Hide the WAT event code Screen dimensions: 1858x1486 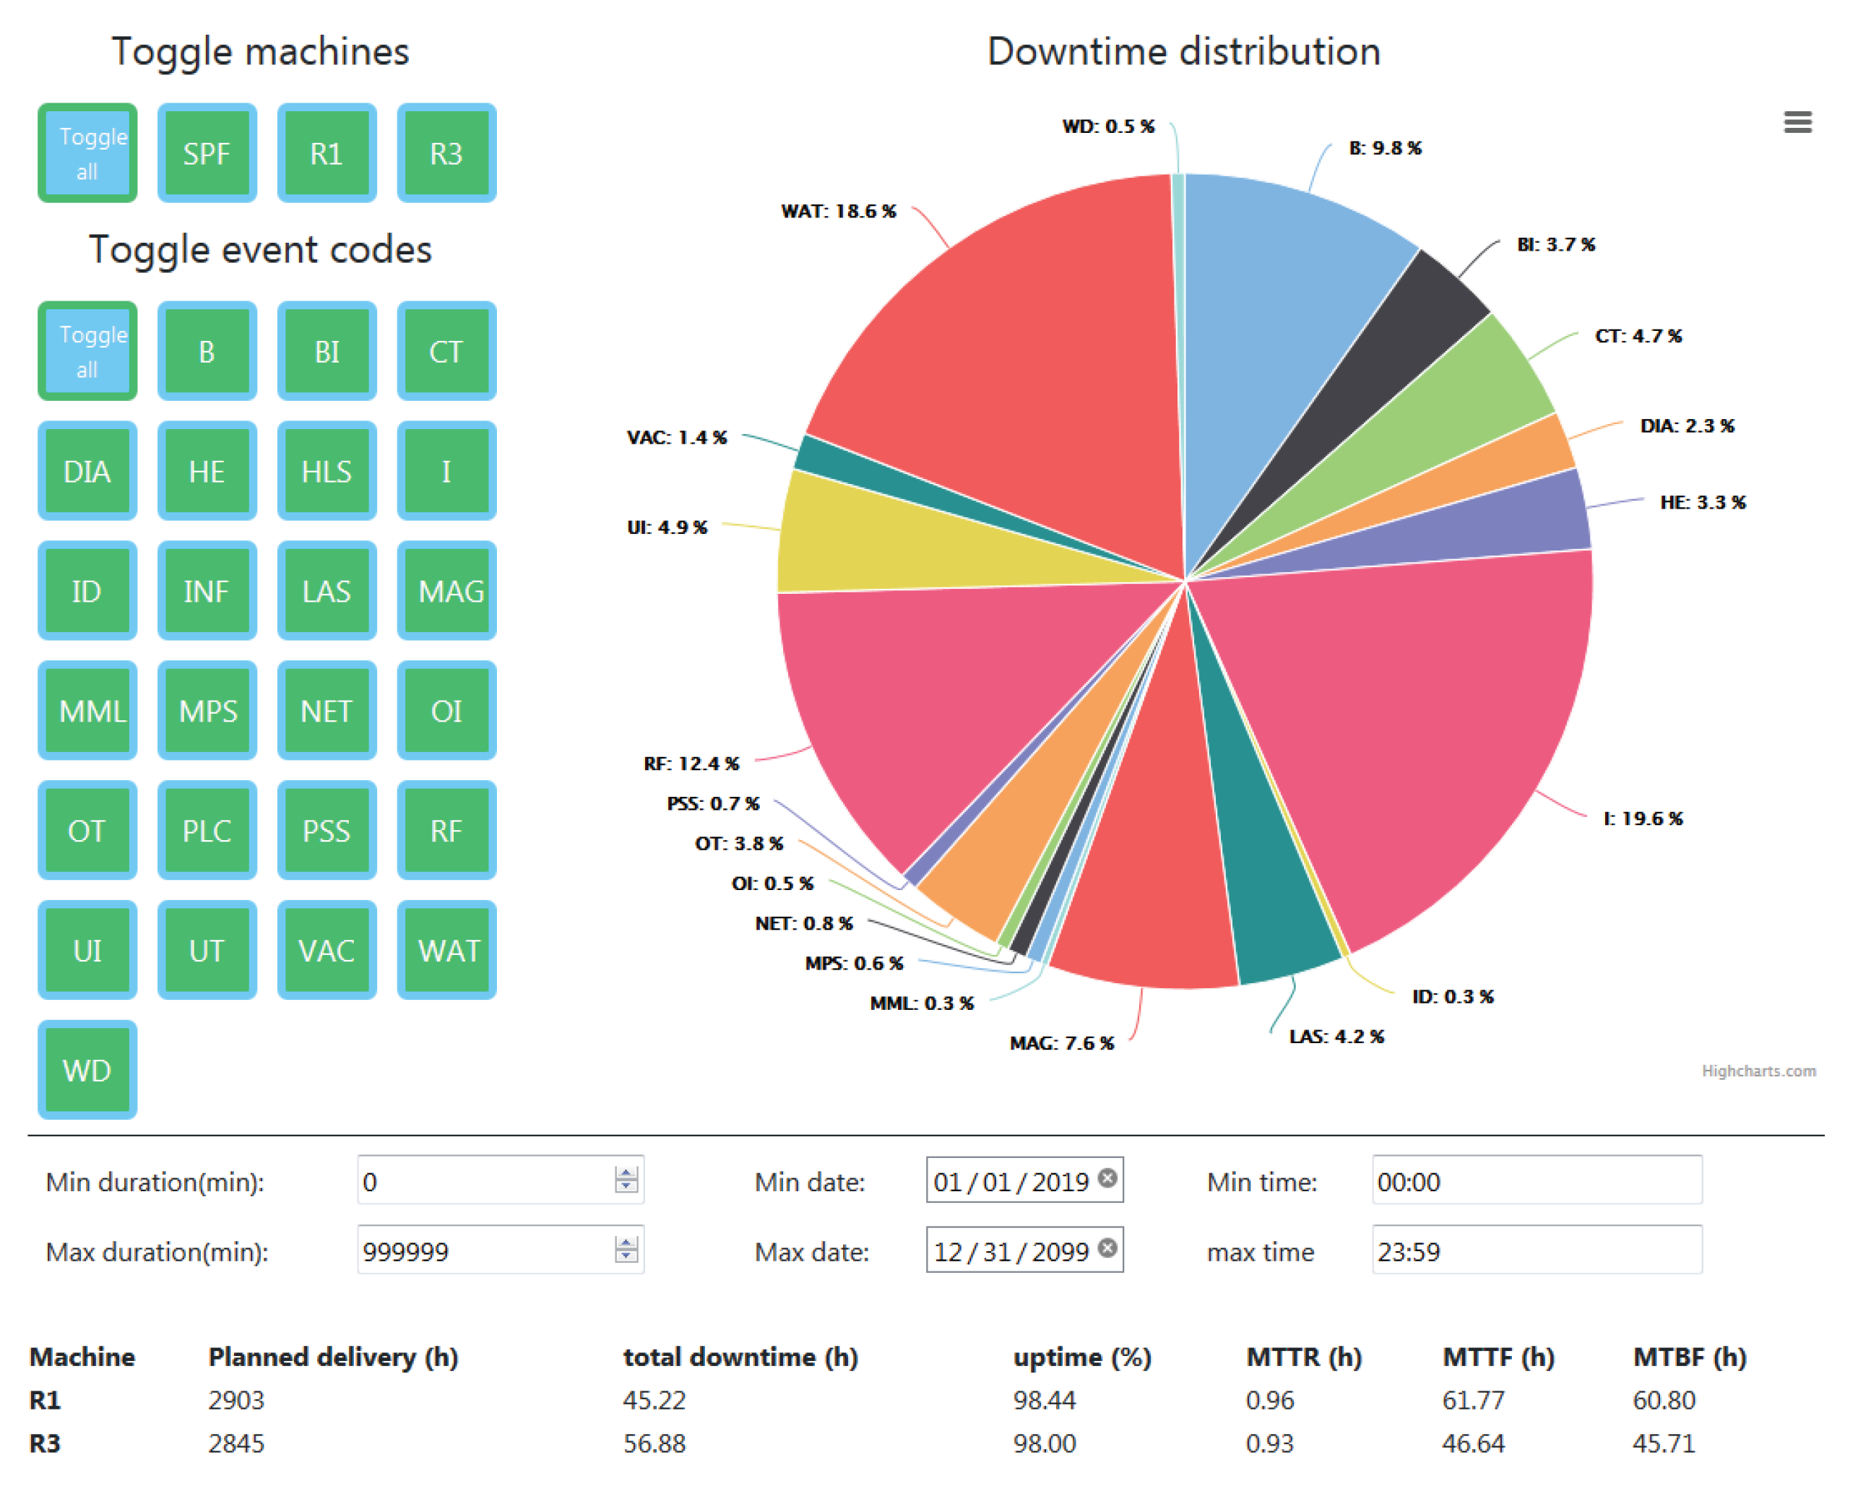click(x=446, y=950)
